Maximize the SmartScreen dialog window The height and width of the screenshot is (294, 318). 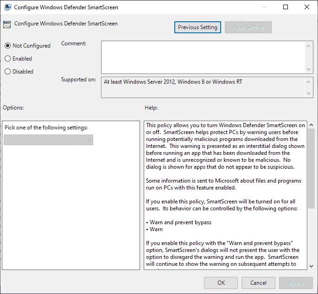[286, 7]
